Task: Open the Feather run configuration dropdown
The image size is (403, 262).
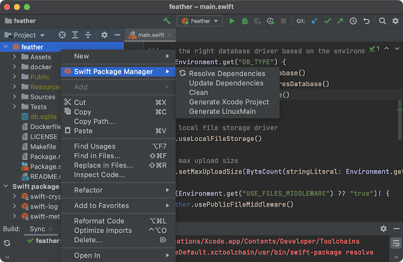Action: pos(200,21)
